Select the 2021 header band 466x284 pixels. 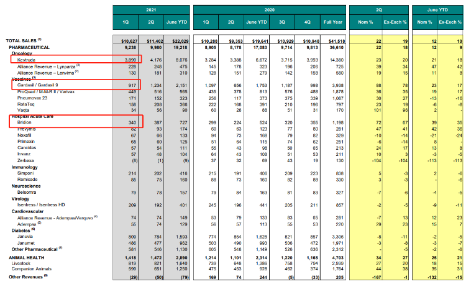coord(151,10)
